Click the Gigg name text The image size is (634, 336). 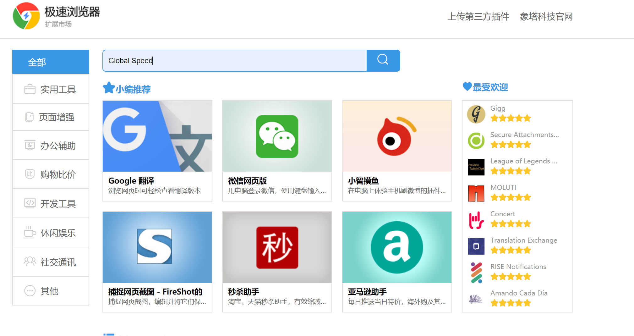[498, 108]
